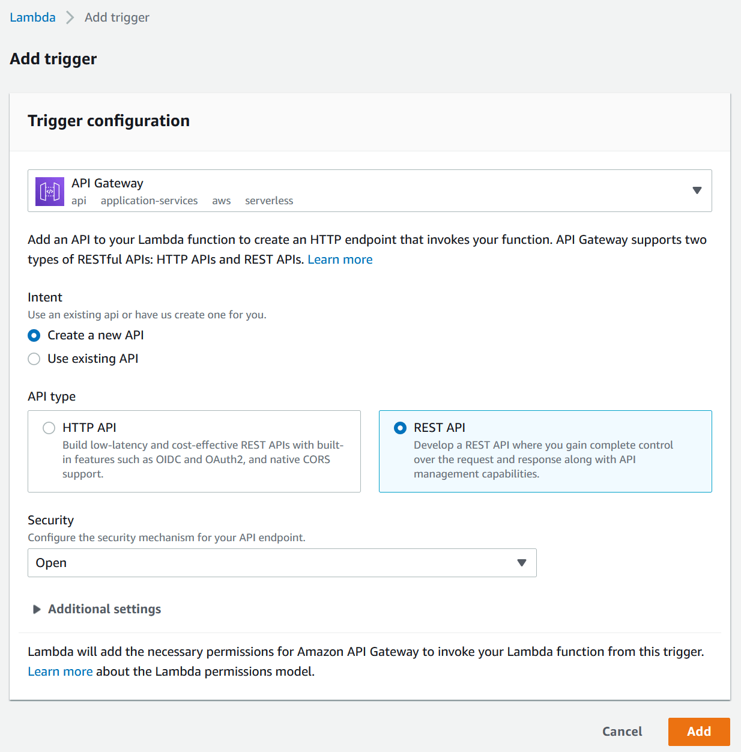Select the REST API radio button

pyautogui.click(x=400, y=428)
